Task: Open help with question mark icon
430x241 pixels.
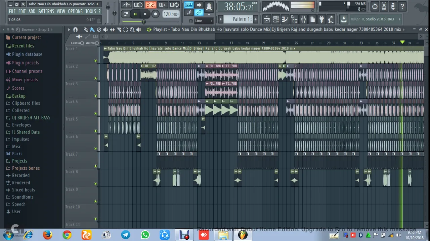Action: click(x=402, y=6)
